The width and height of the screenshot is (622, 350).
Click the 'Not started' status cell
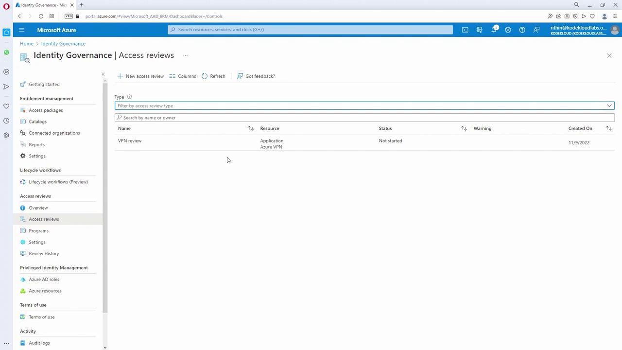point(390,141)
